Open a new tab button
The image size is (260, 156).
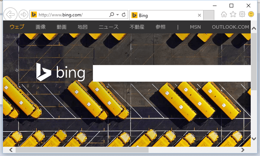pyautogui.click(x=209, y=15)
